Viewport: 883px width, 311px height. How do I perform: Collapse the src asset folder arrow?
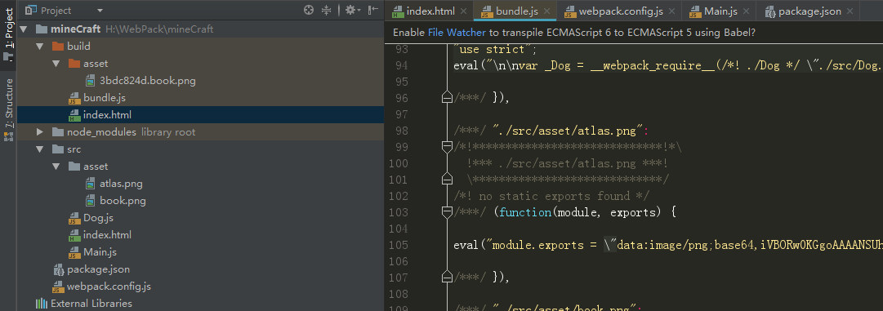pos(56,167)
